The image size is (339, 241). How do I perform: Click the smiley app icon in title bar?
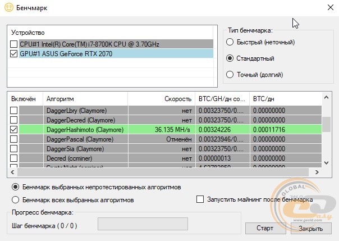pyautogui.click(x=9, y=7)
